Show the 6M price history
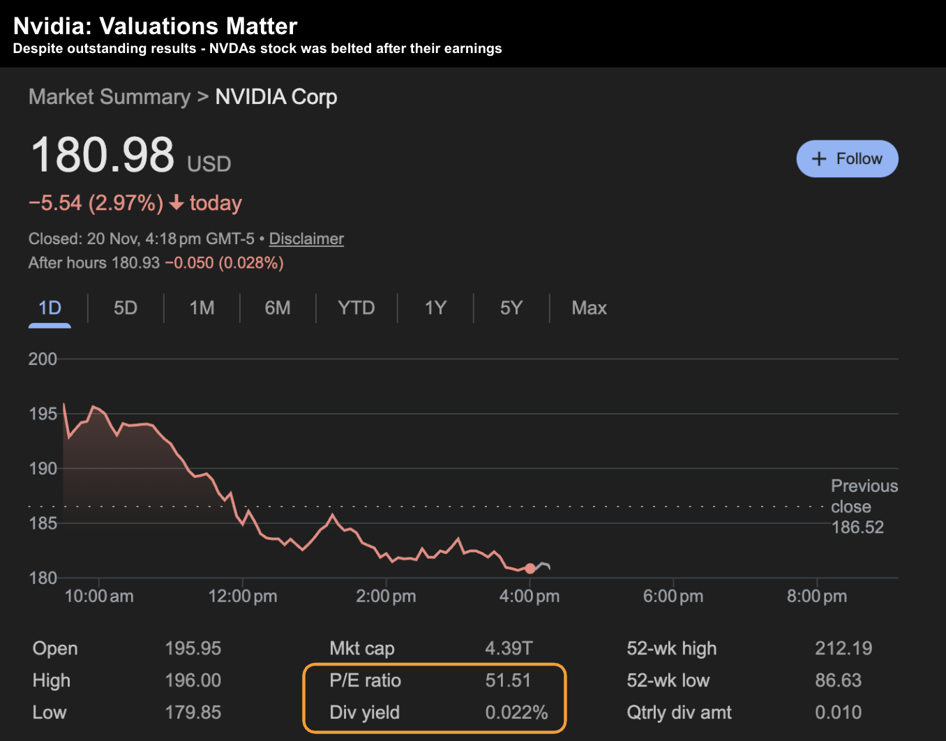This screenshot has height=741, width=946. (x=278, y=308)
